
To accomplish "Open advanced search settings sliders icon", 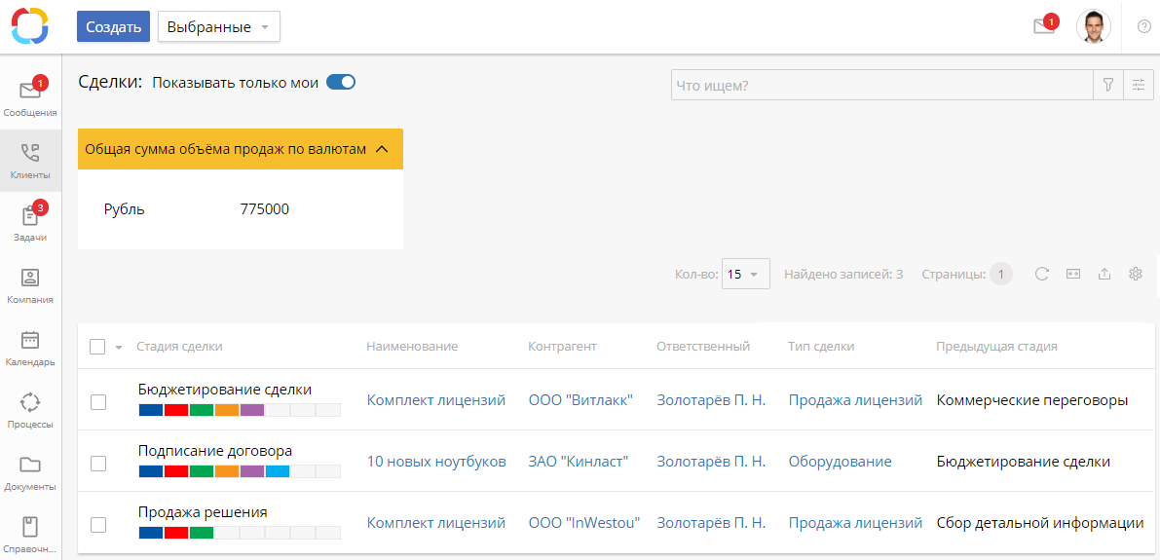I will 1138,86.
